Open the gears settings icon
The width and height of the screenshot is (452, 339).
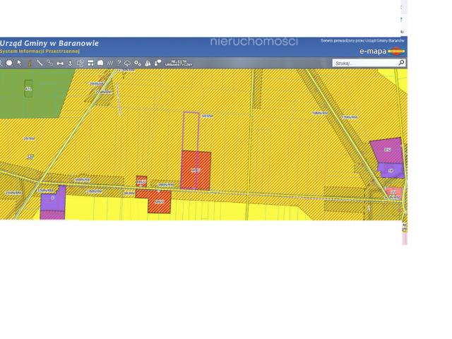coord(138,63)
